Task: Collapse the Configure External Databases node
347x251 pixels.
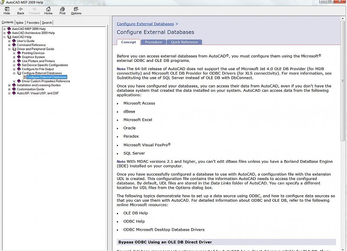Action: point(14,73)
